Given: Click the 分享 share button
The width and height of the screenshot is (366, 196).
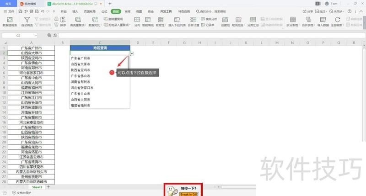Looking at the screenshot, I should [309, 11].
